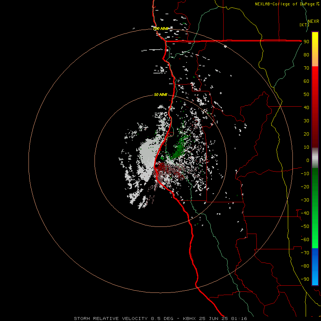Click the 0 value on the velocity scale
This screenshot has height=321, width=321.
tap(308, 160)
